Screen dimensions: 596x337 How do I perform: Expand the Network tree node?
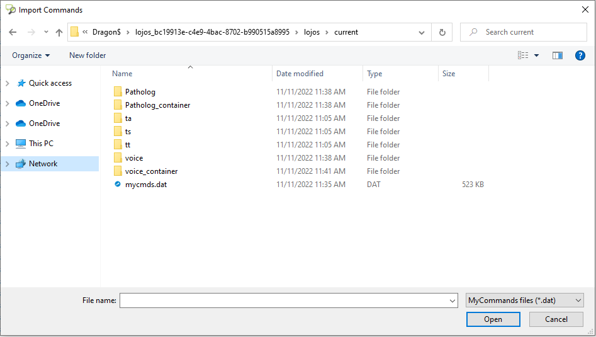(7, 164)
